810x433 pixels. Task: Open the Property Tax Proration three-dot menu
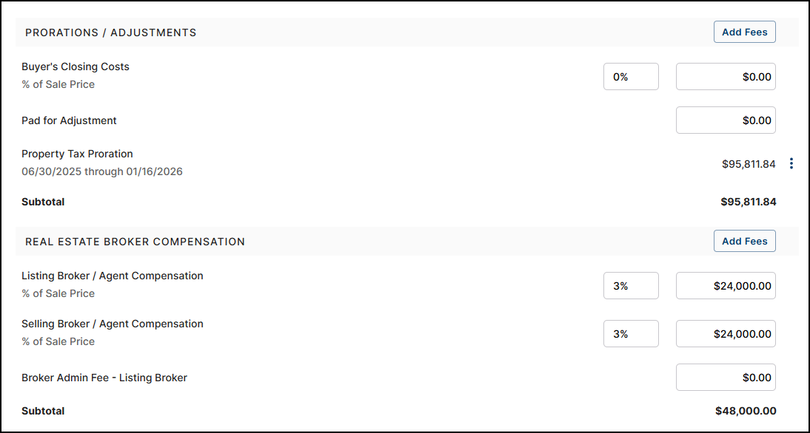point(791,164)
